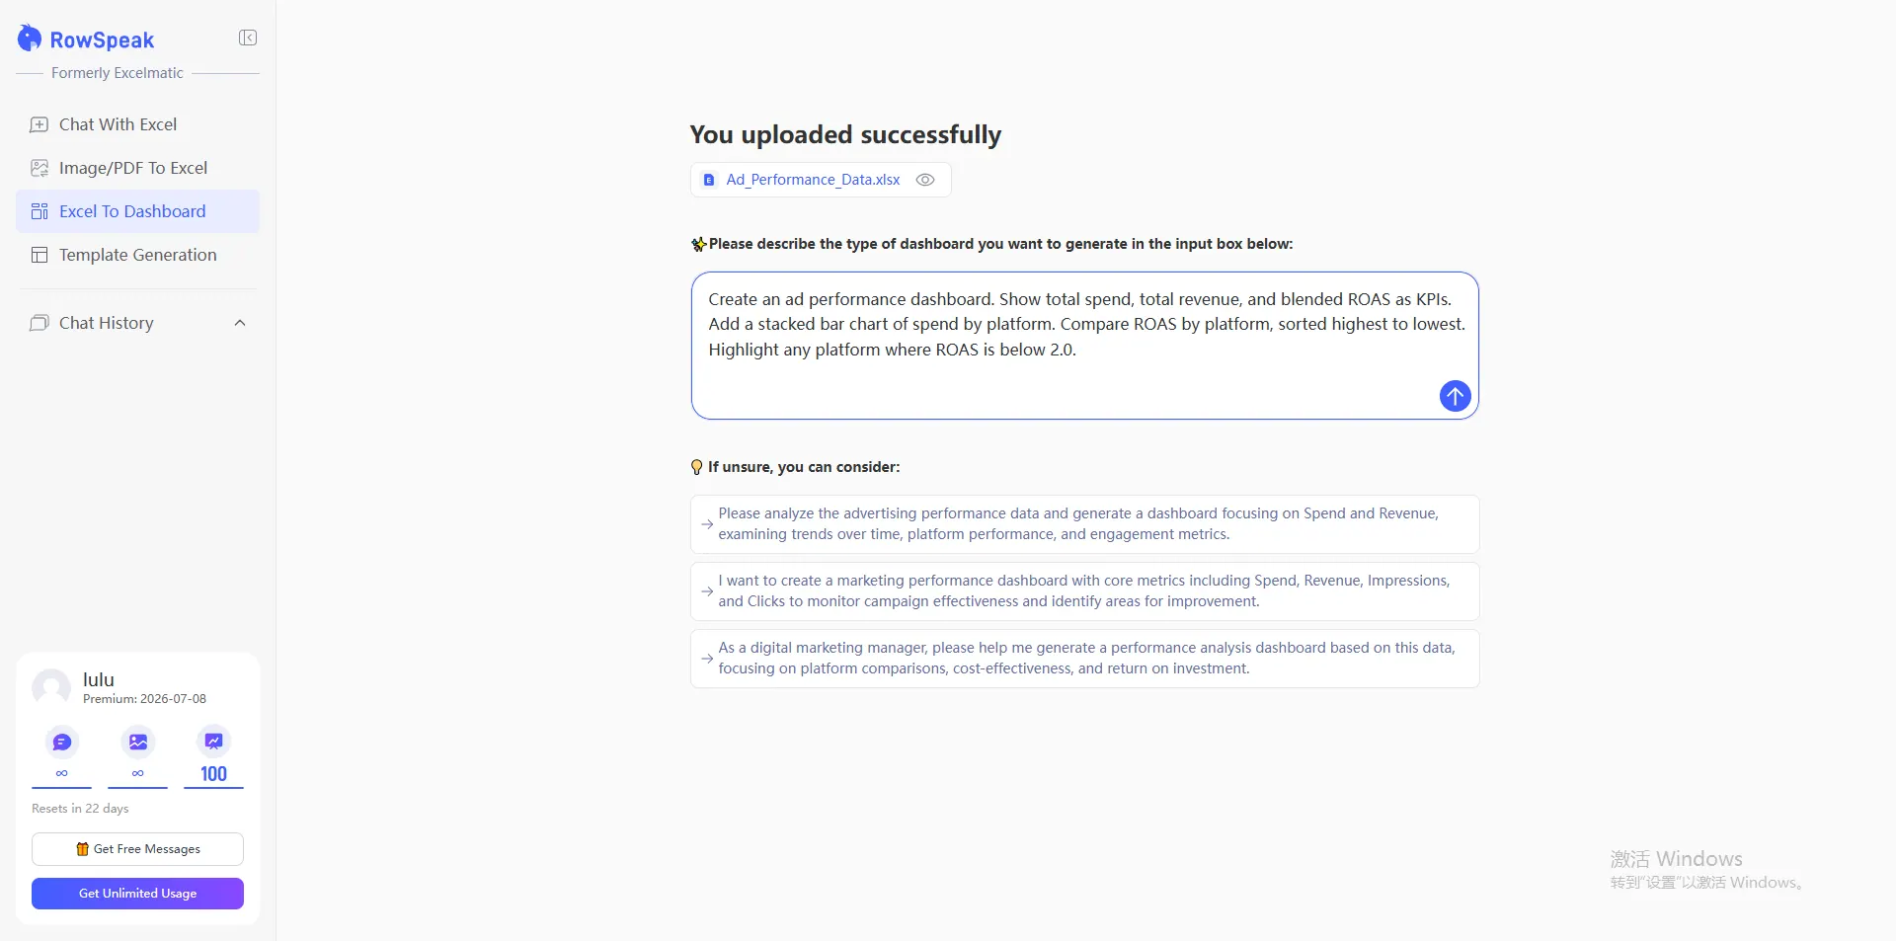This screenshot has height=941, width=1896.
Task: Collapse the Chat History section chevron
Action: point(240,323)
